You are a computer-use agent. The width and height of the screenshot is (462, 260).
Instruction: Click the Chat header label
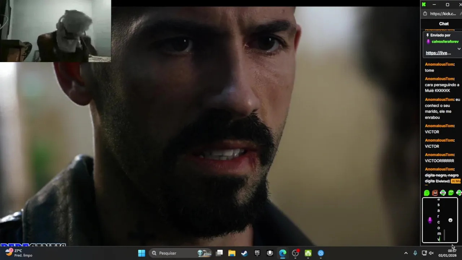tap(444, 24)
